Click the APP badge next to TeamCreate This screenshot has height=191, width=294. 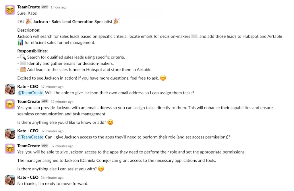(45, 7)
